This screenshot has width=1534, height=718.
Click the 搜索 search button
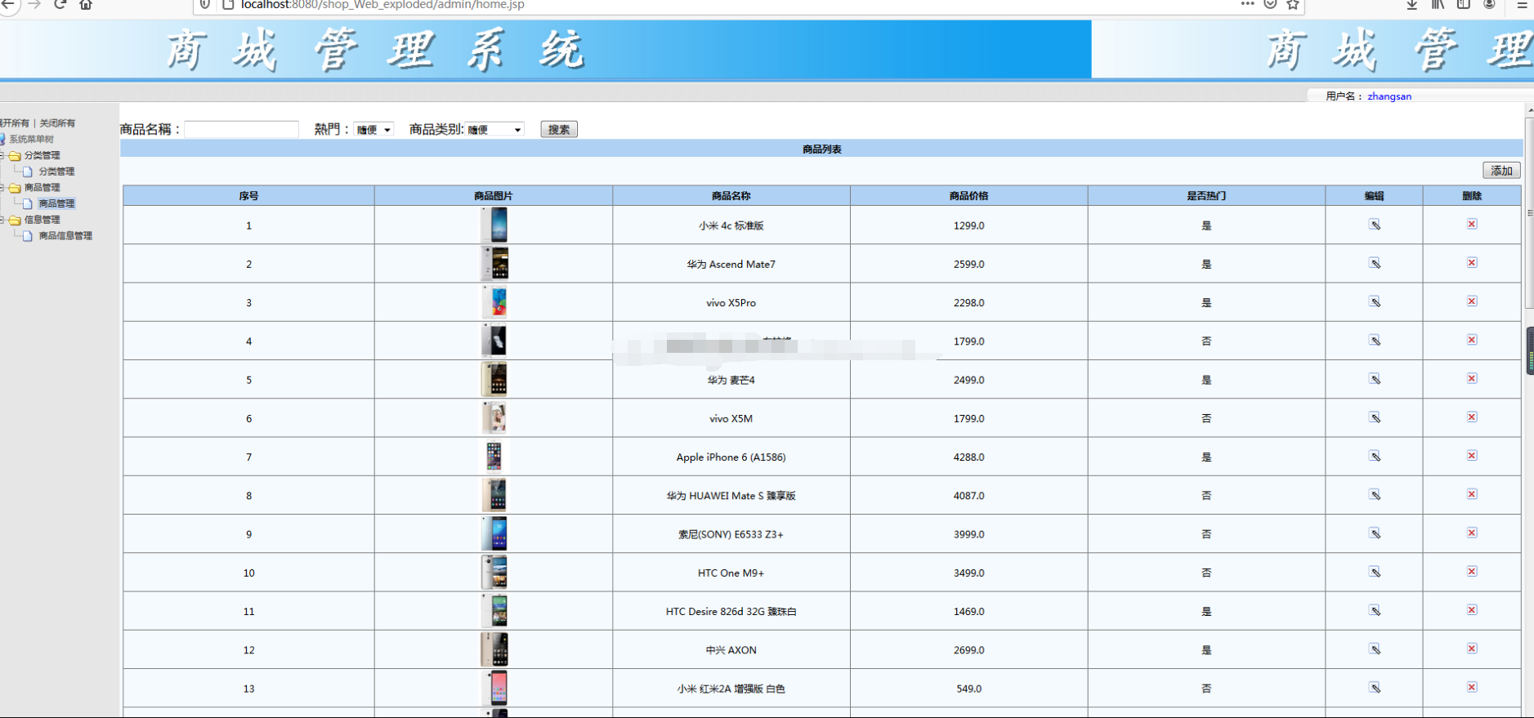[559, 129]
